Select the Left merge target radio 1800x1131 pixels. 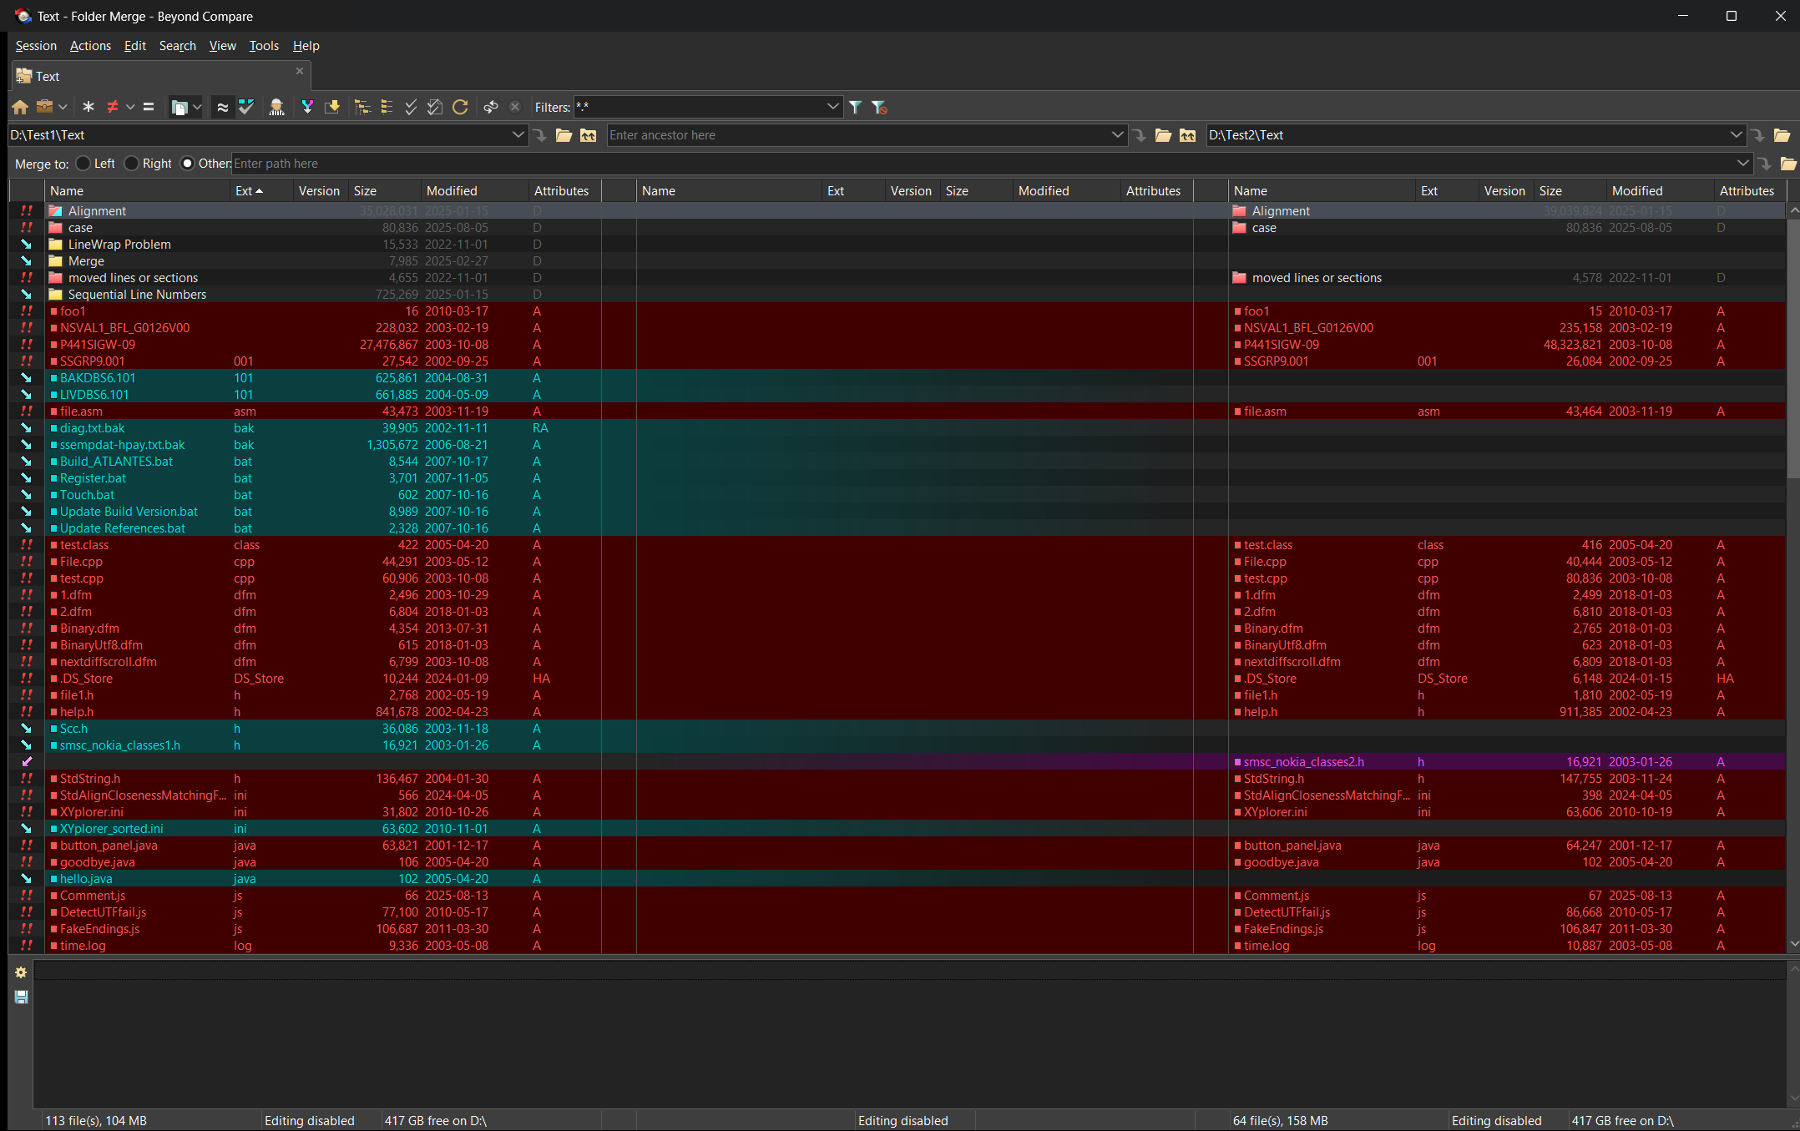[x=83, y=164]
